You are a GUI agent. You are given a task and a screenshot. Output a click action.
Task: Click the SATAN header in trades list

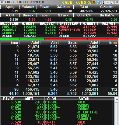[94, 99]
